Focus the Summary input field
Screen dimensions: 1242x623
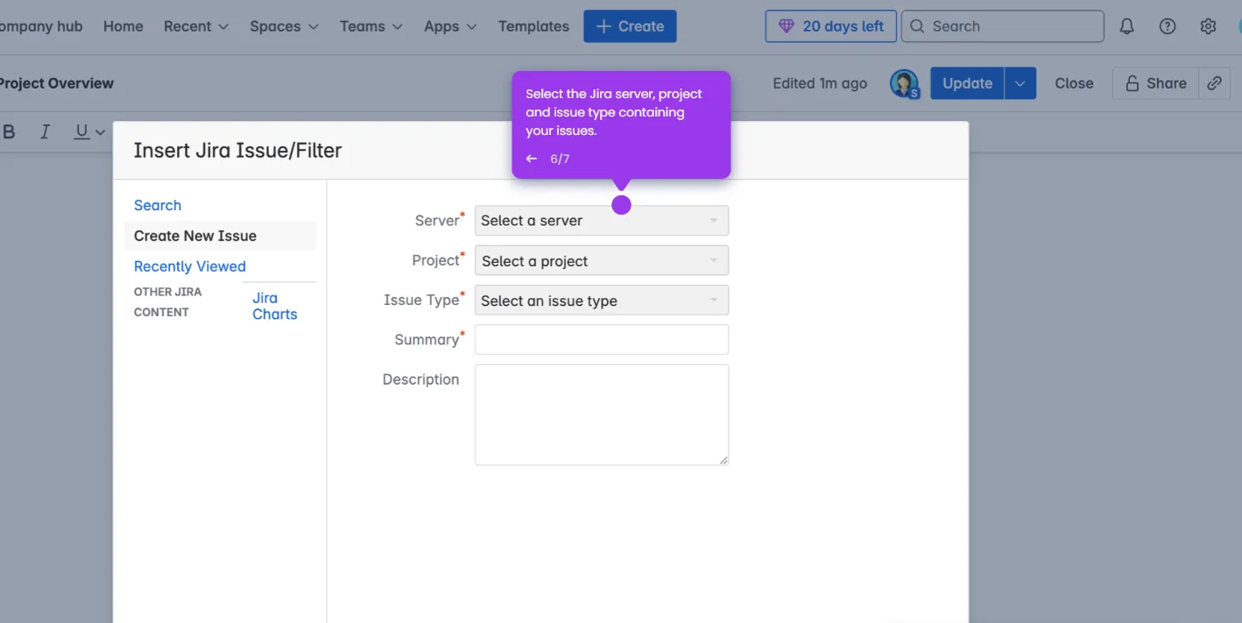tap(602, 340)
